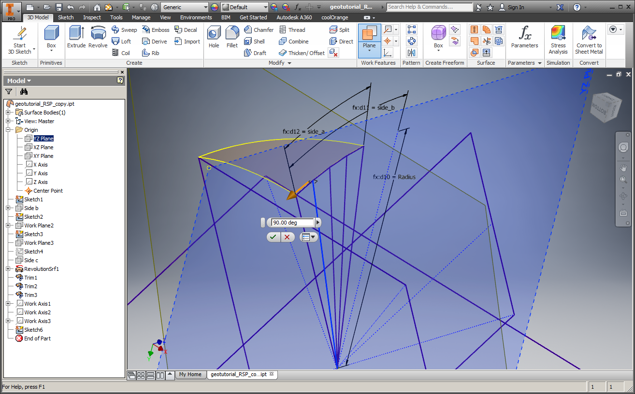Image resolution: width=635 pixels, height=394 pixels.
Task: Open the Help question mark
Action: (x=577, y=7)
